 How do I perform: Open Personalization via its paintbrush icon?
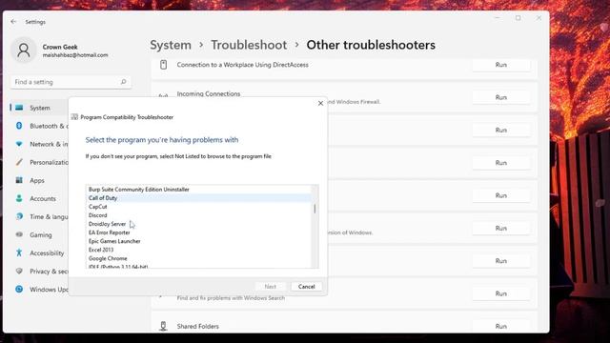tap(19, 162)
